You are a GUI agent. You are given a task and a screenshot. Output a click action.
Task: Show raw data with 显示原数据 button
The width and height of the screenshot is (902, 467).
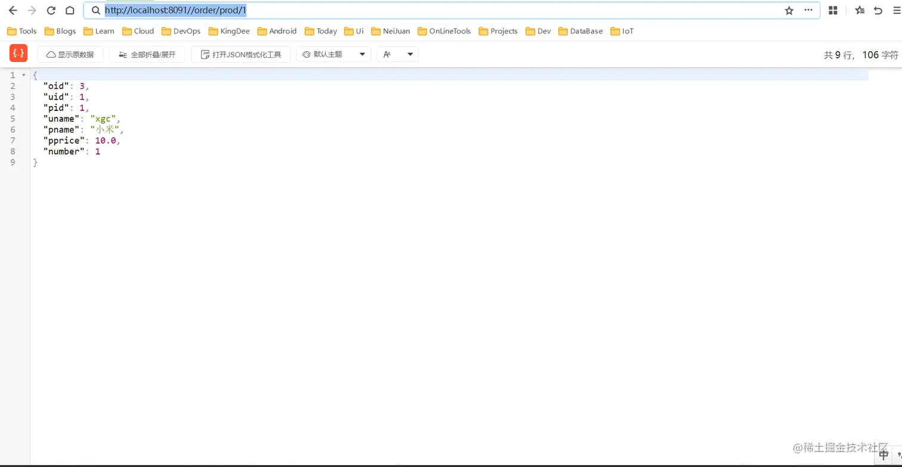[x=70, y=54]
